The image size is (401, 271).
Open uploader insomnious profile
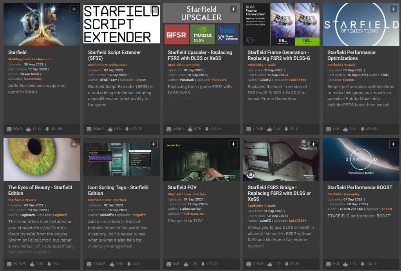(x=33, y=79)
